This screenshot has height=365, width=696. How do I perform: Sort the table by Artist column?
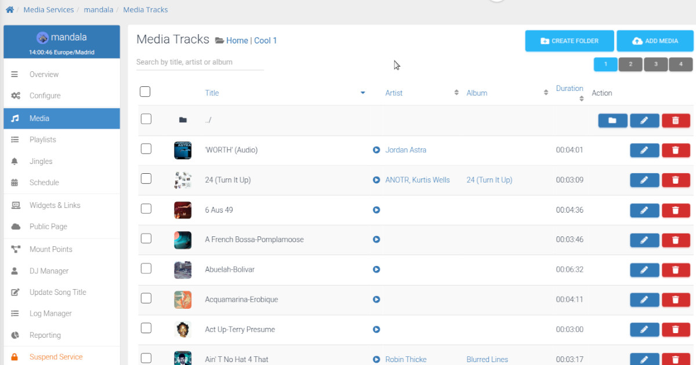pos(456,93)
